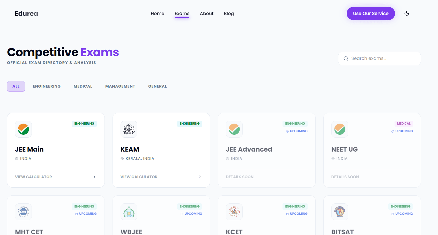Click the NEET UG logo icon
438x235 pixels.
[340, 129]
